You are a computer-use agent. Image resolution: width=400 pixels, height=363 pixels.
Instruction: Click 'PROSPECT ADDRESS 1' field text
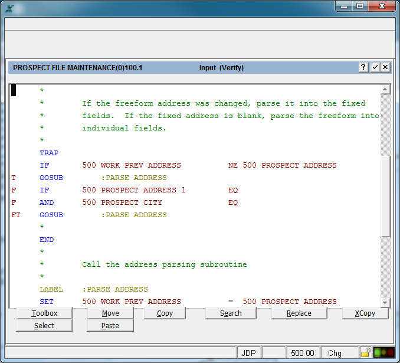click(x=143, y=190)
